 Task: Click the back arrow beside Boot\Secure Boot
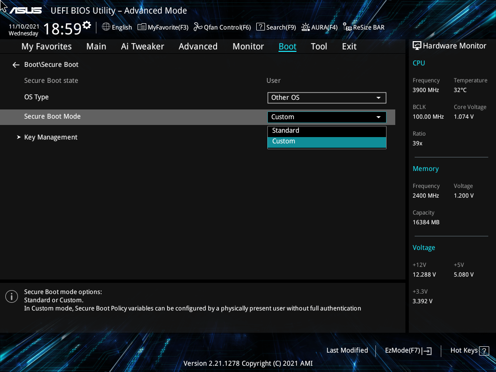click(16, 65)
